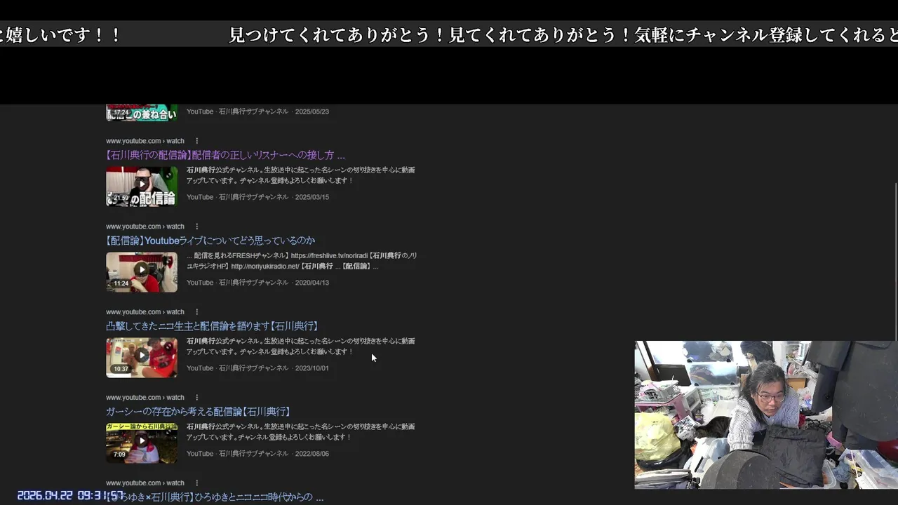
Task: Click the date 2025/03/15
Action: coord(312,197)
